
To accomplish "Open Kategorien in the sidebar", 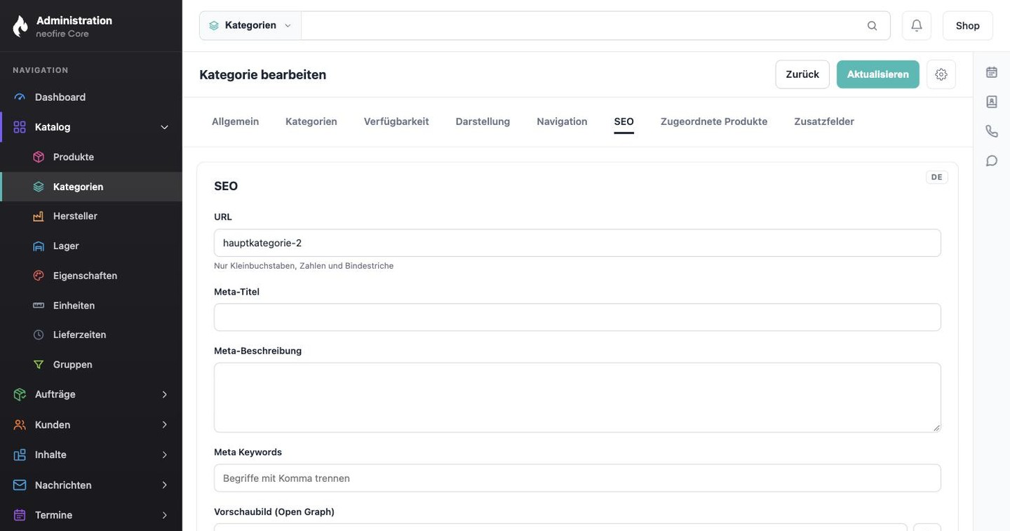I will coord(92,187).
